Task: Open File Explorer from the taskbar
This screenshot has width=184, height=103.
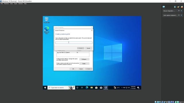Action: (92, 88)
